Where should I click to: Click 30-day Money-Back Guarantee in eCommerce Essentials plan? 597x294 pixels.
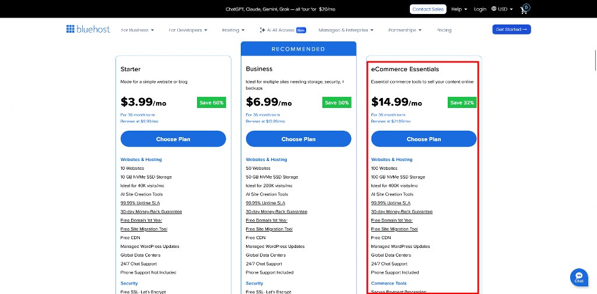point(402,212)
